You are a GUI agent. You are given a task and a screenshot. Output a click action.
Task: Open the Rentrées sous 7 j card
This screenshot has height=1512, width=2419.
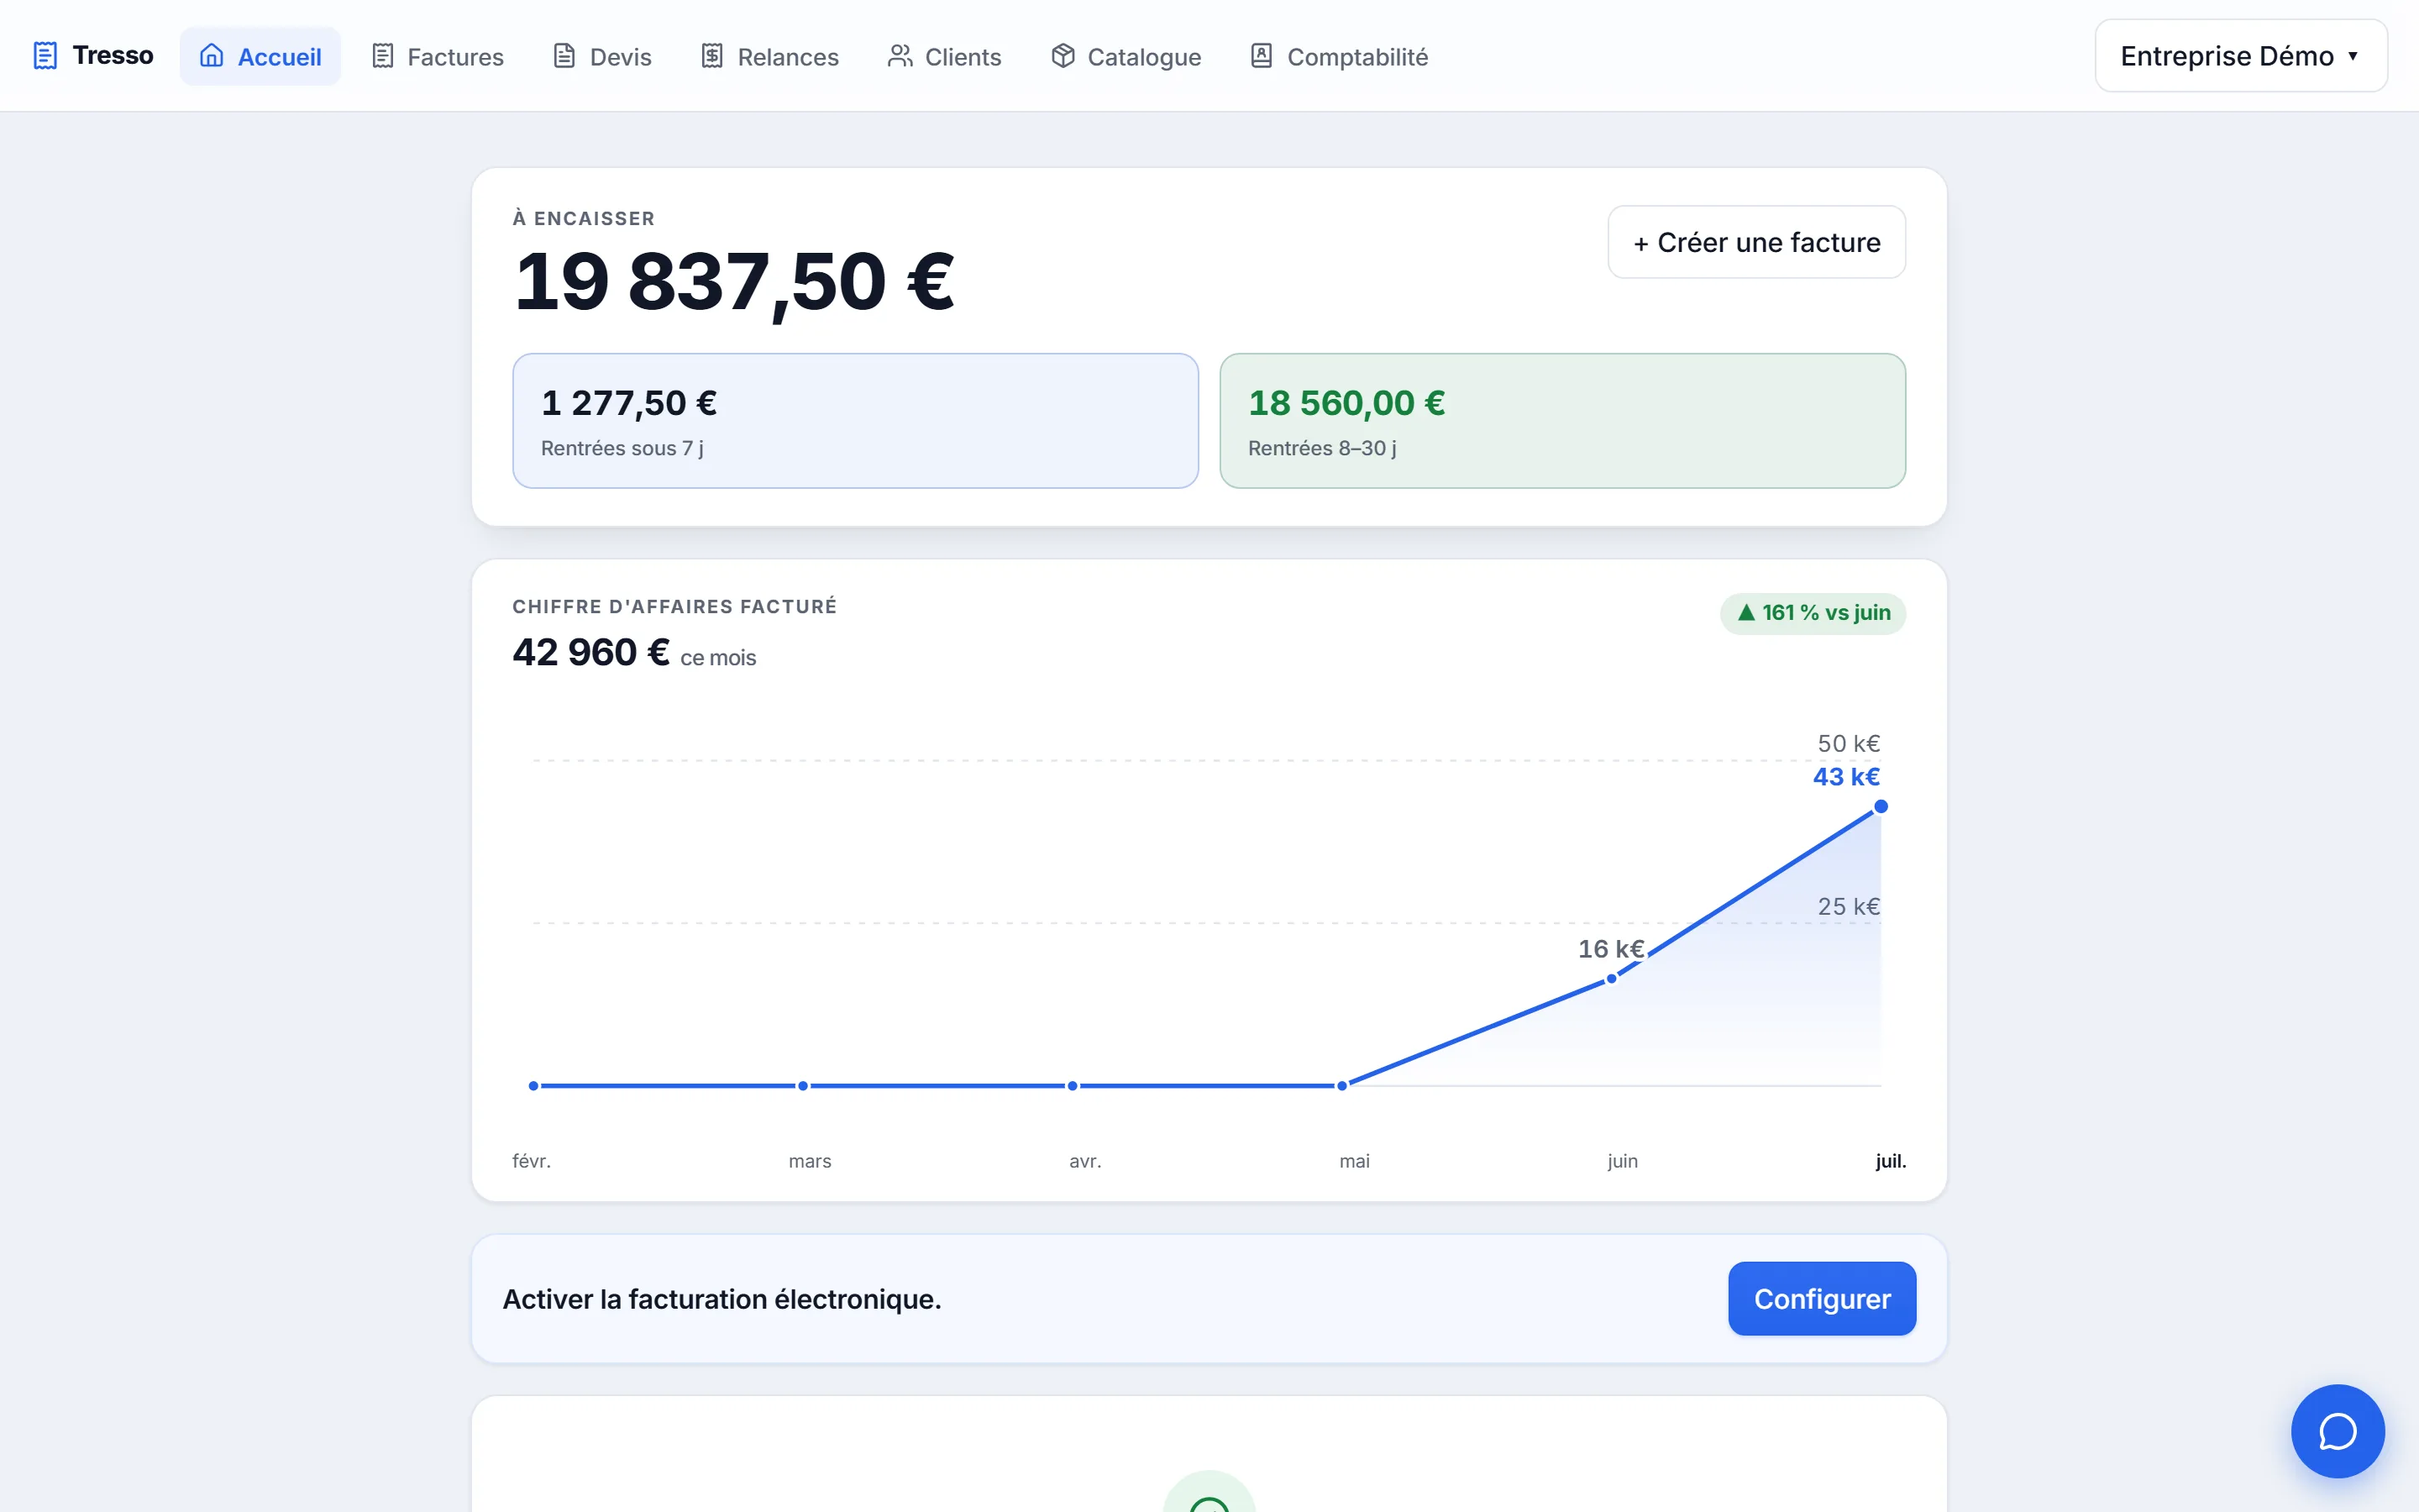[x=855, y=421]
